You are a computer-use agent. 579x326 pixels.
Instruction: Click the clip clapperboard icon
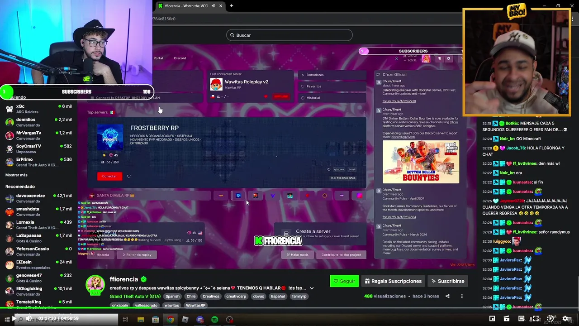click(507, 319)
